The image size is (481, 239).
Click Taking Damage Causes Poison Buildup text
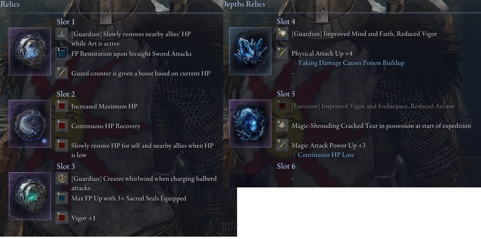click(x=351, y=63)
